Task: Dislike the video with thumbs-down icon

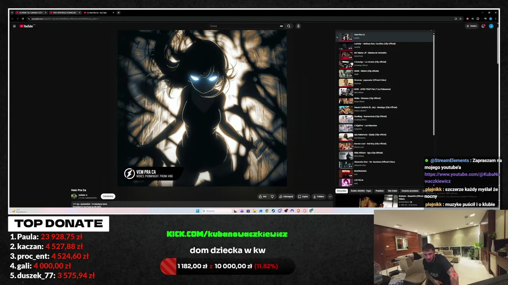Action: 272,196
